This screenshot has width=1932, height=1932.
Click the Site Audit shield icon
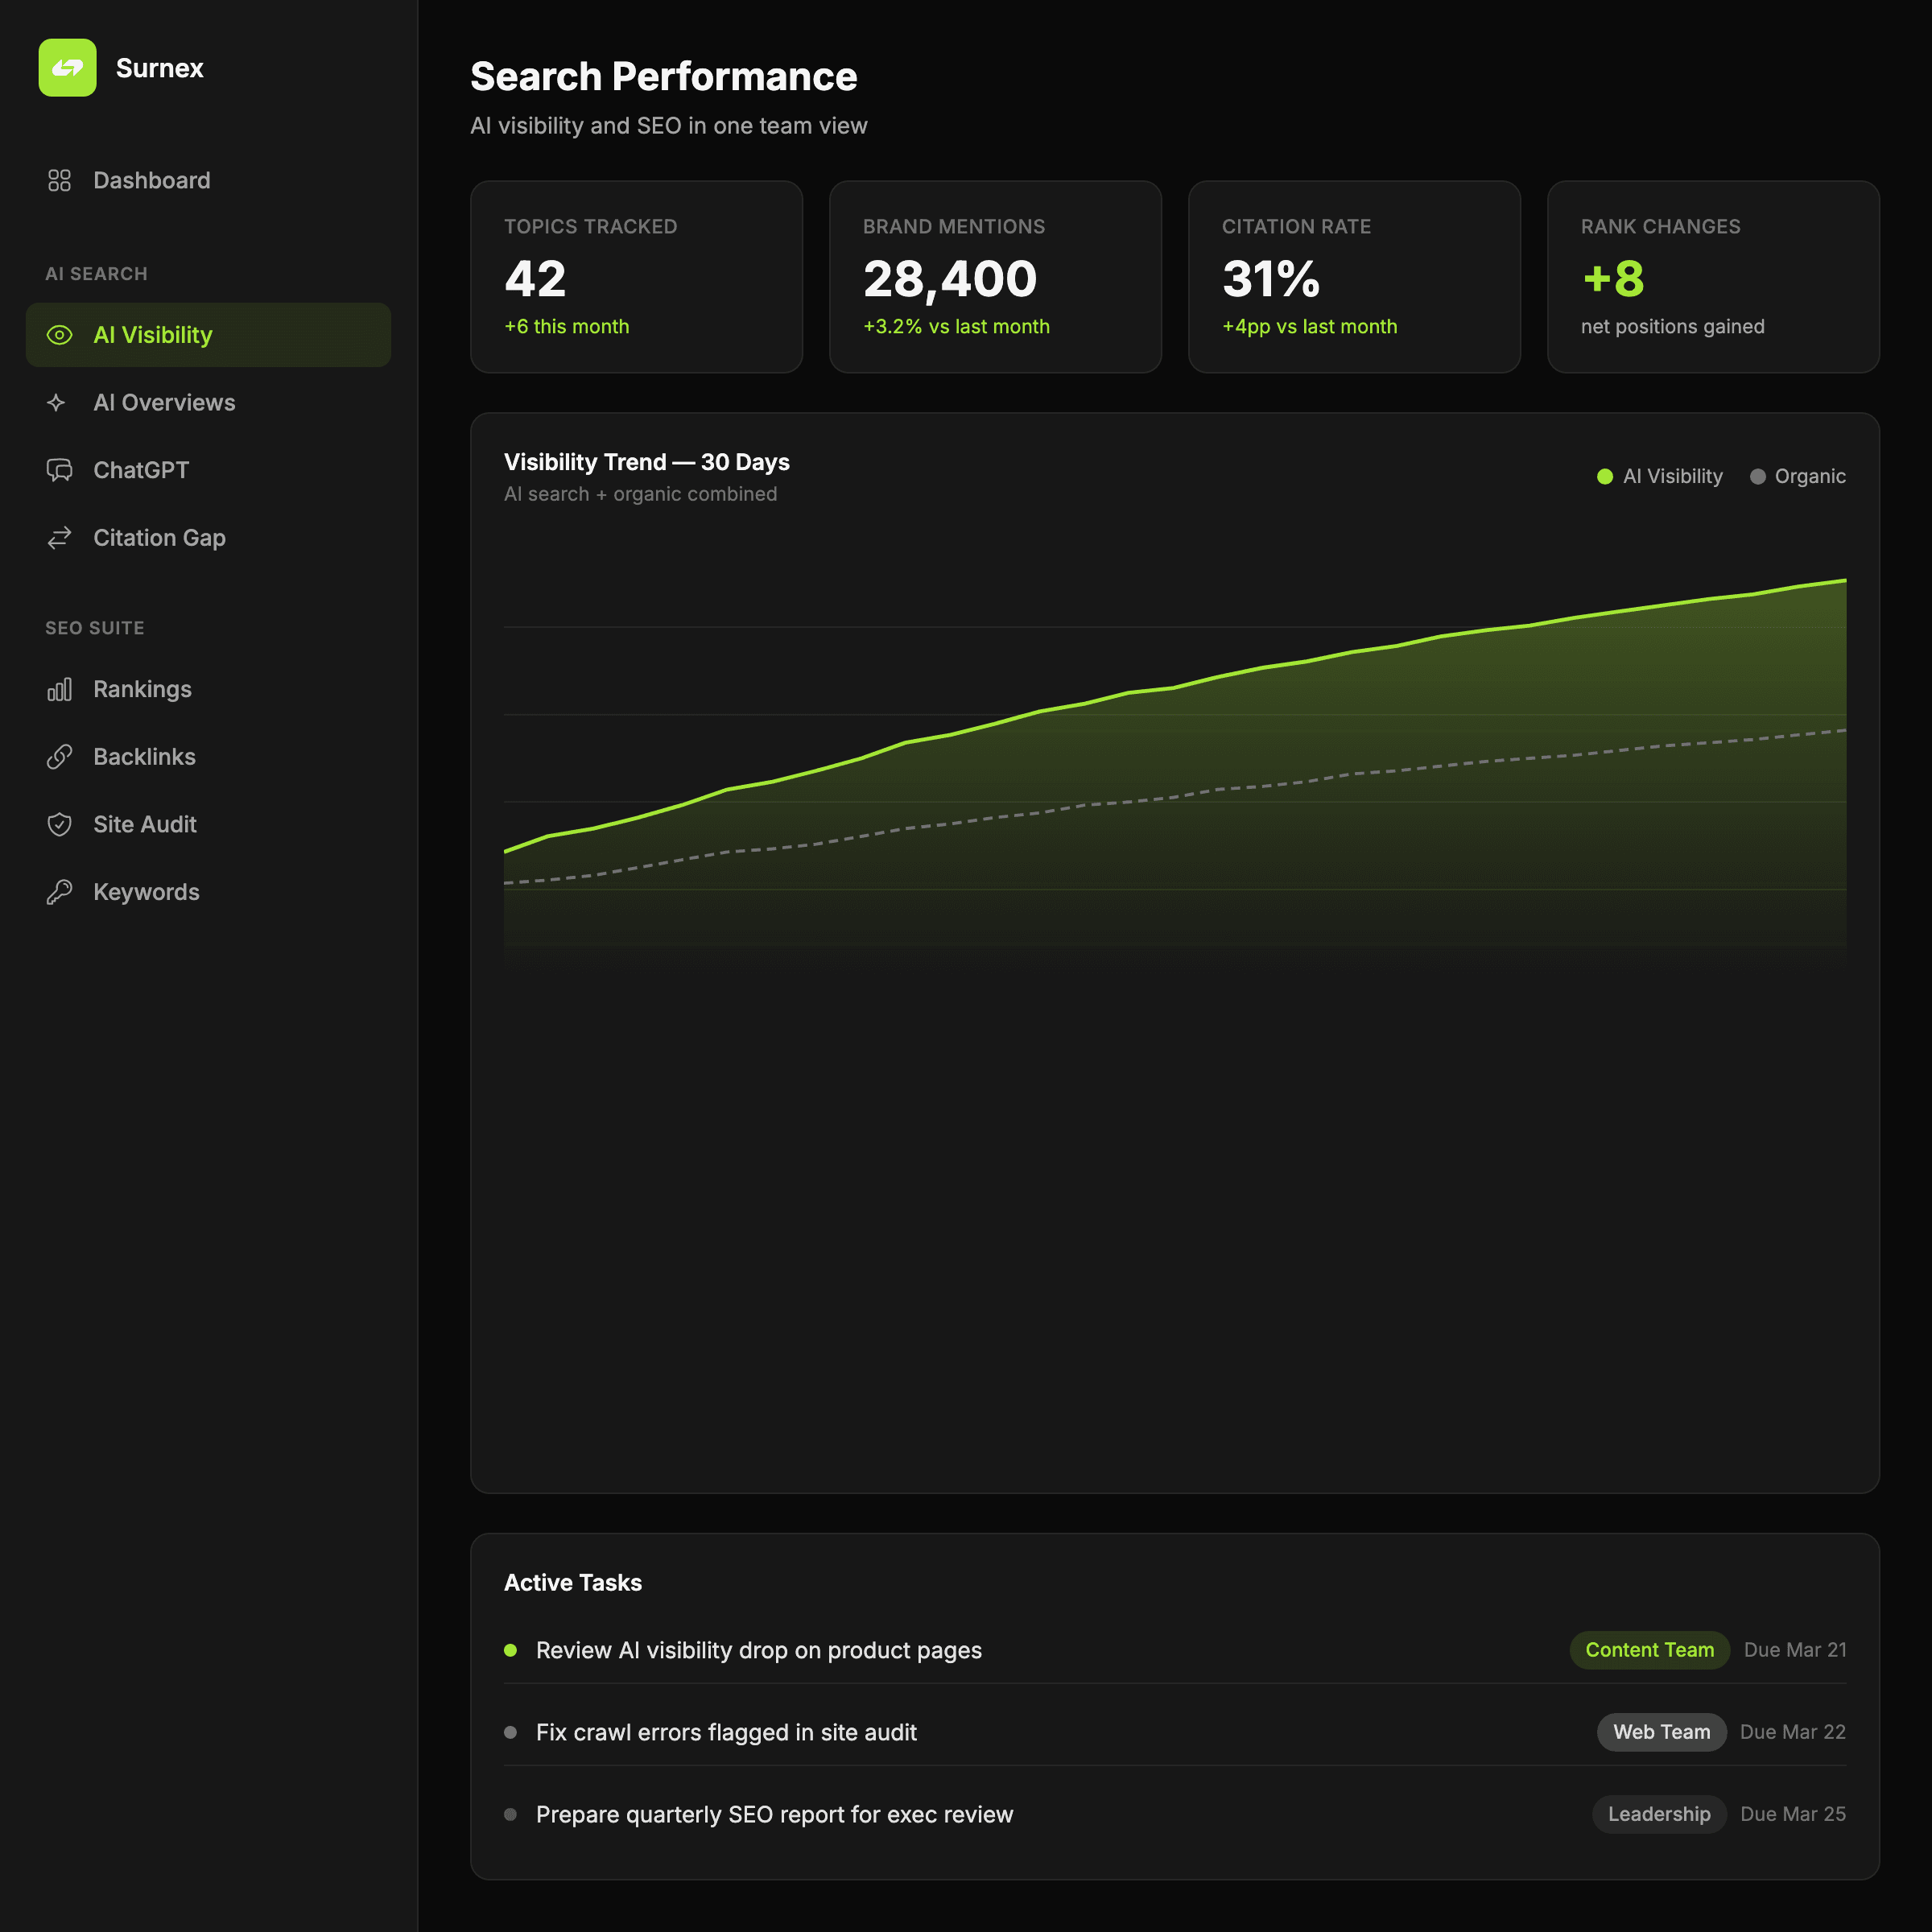[59, 824]
